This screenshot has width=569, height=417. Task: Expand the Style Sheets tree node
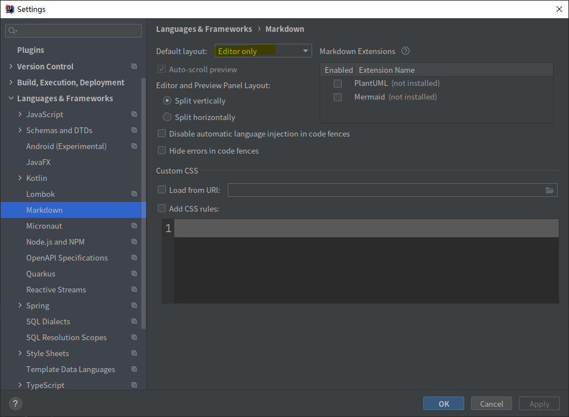click(x=20, y=353)
